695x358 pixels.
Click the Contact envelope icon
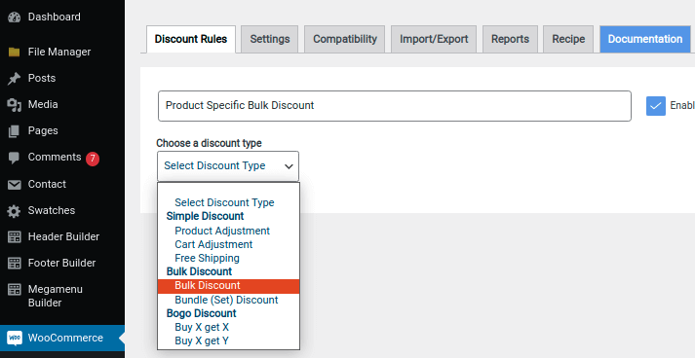[x=15, y=185]
